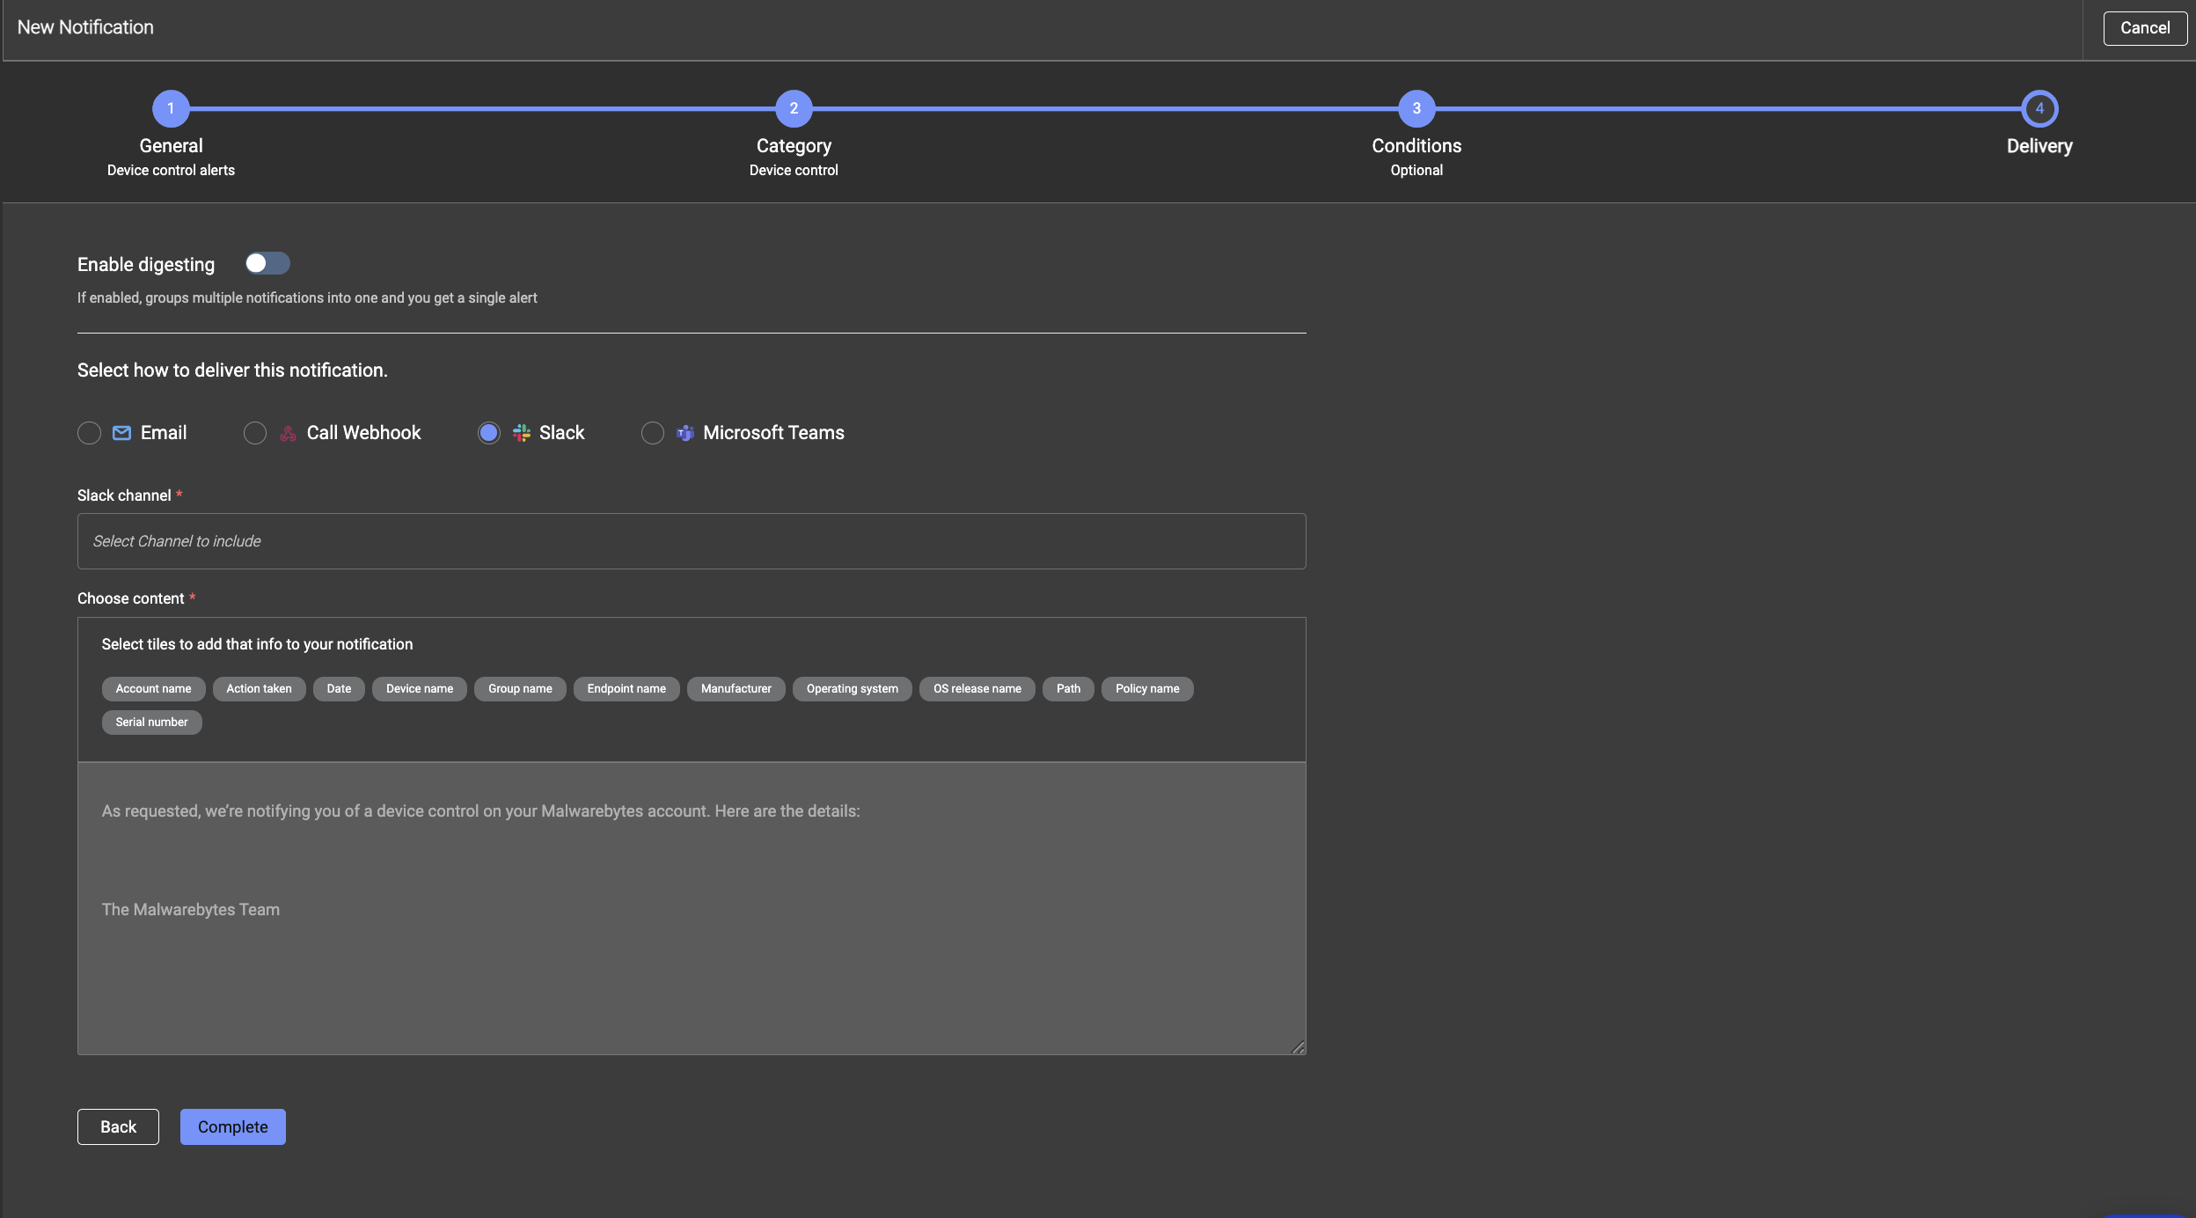Click the Complete button
Screen dimensions: 2196x1218
pos(232,1126)
